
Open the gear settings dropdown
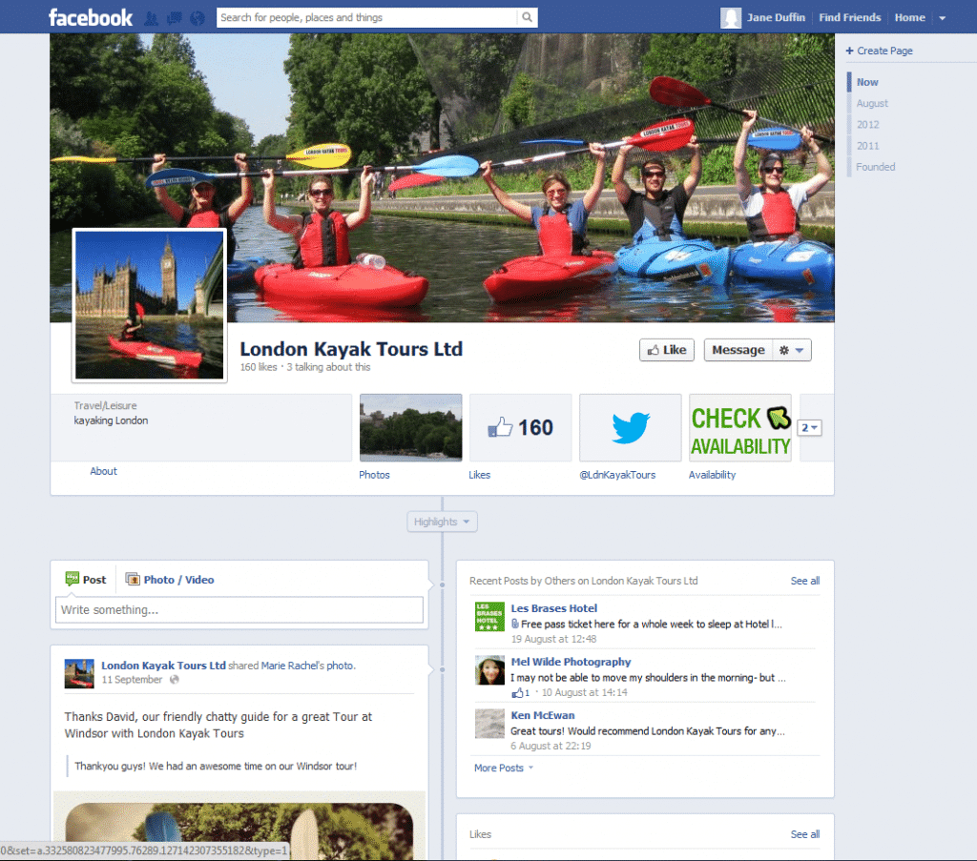pos(791,350)
